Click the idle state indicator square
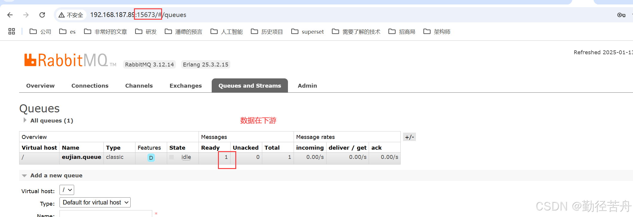Screen dimensions: 633x217 point(172,157)
